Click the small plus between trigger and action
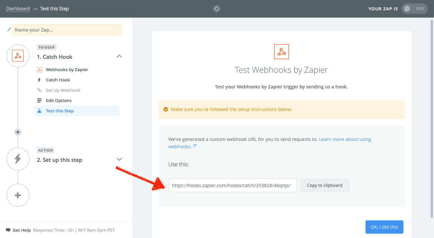This screenshot has height=238, width=434. (18, 132)
